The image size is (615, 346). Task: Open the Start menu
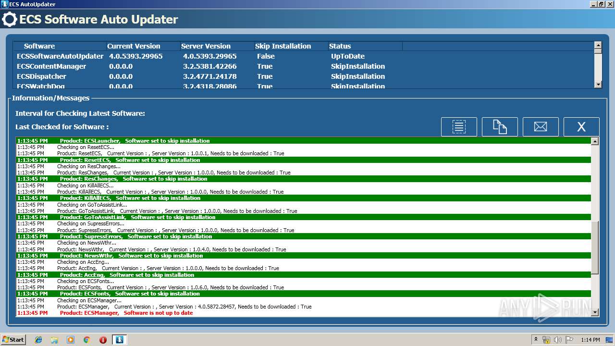(x=13, y=339)
